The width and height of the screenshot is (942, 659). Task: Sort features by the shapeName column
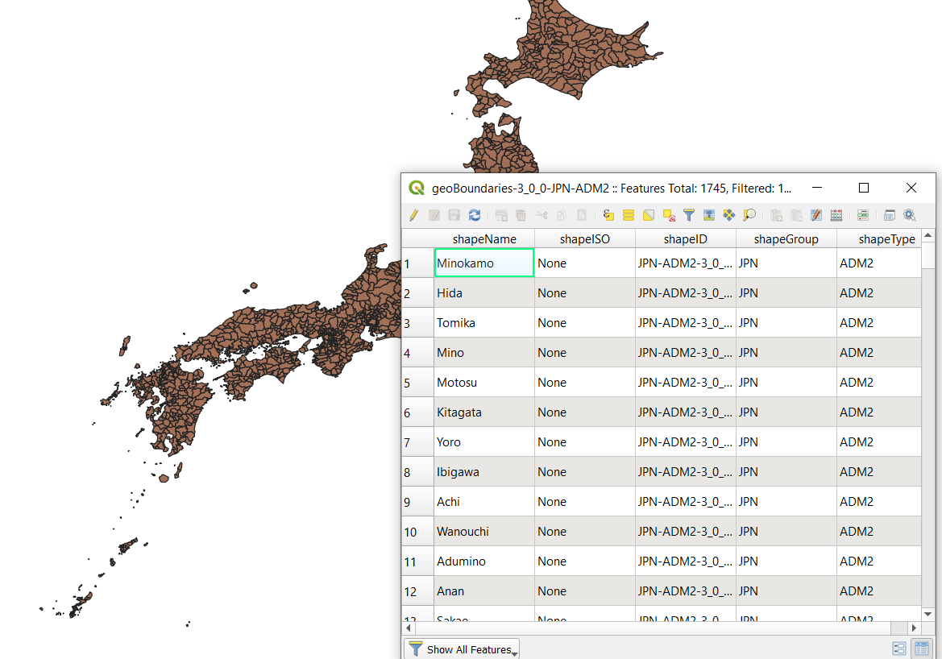pos(483,238)
